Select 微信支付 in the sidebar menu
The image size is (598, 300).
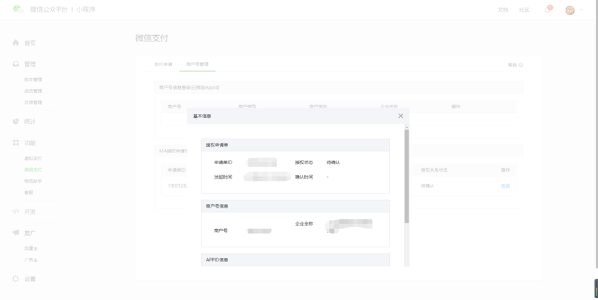(33, 170)
